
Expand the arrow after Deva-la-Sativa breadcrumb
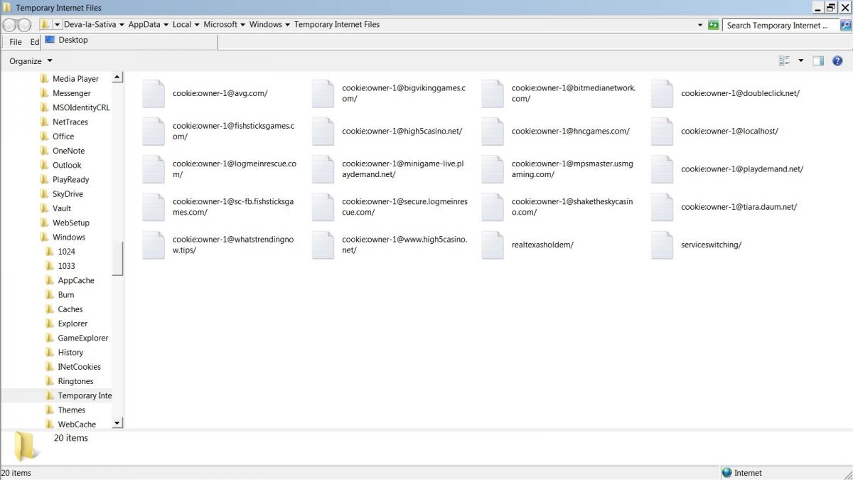click(x=122, y=25)
